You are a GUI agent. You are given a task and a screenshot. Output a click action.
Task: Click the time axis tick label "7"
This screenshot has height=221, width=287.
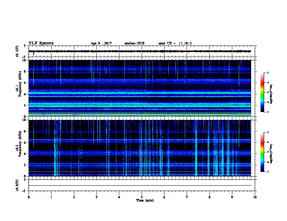point(187,197)
